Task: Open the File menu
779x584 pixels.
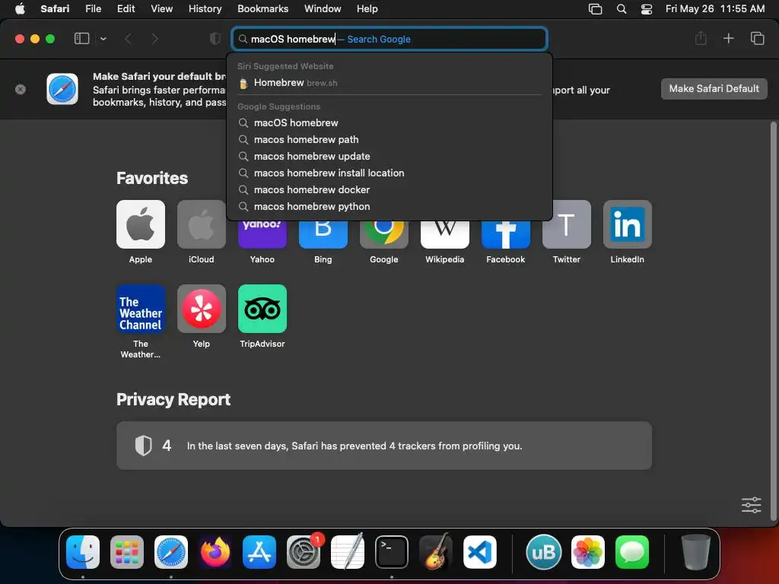Action: coord(93,9)
